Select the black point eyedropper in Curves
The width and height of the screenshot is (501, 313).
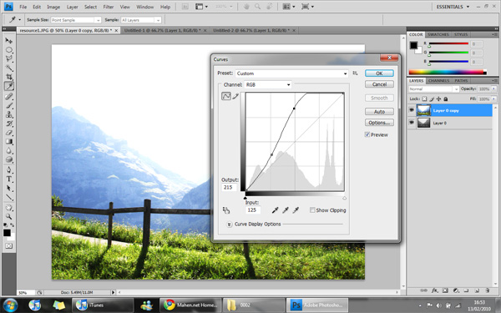coord(275,210)
